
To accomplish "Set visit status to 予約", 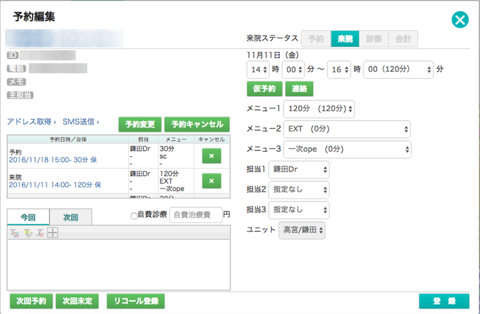I will (x=316, y=39).
